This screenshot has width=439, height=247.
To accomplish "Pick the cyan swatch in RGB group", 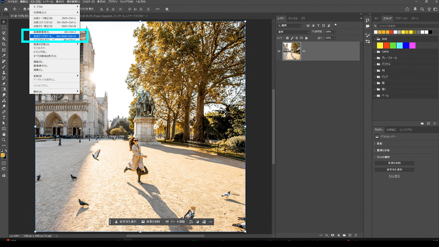I will click(399, 46).
